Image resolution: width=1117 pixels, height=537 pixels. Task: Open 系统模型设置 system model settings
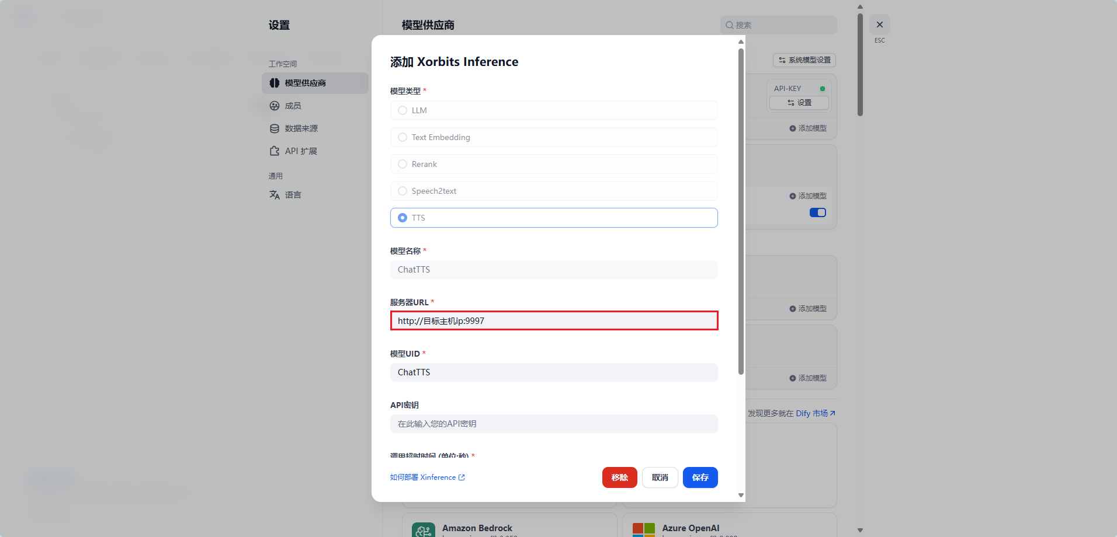pyautogui.click(x=804, y=60)
